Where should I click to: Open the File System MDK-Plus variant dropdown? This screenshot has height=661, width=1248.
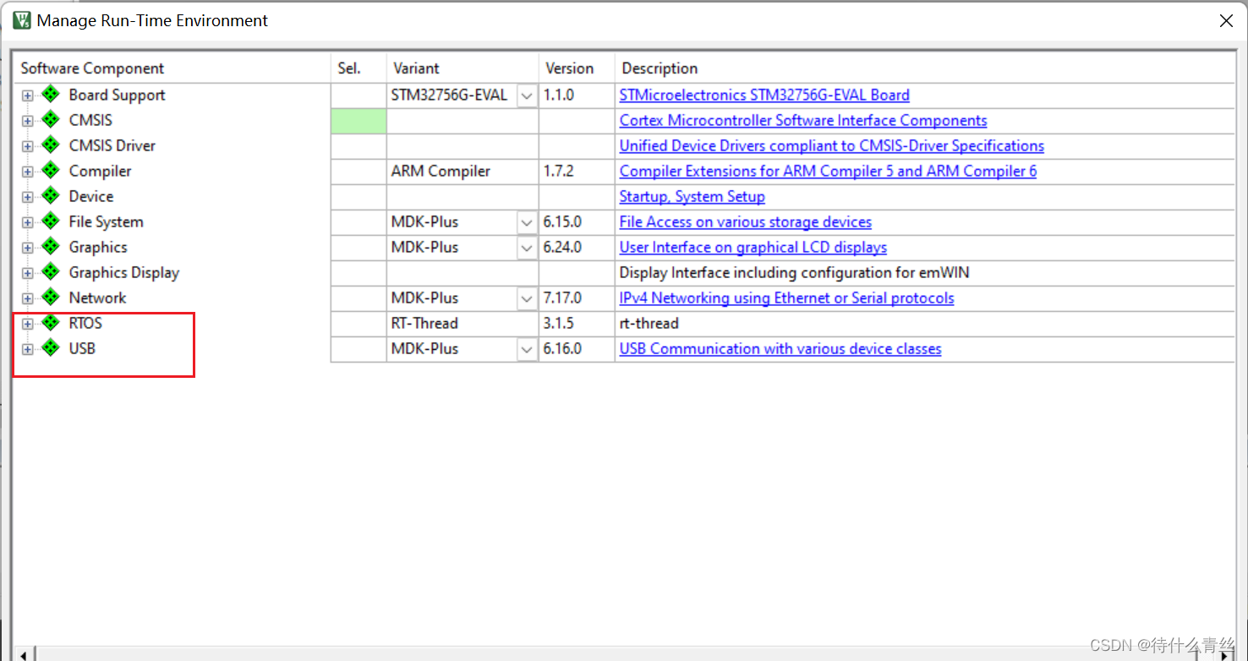click(527, 222)
